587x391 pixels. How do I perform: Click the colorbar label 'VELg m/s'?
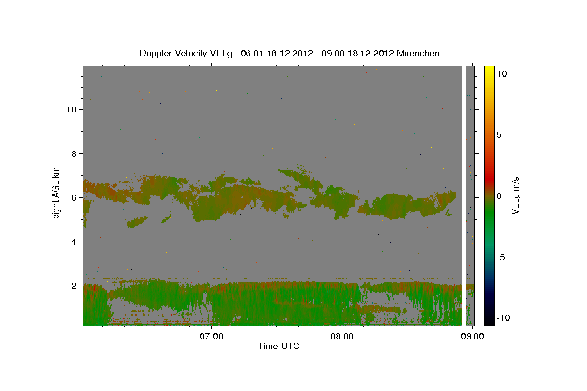pos(515,195)
